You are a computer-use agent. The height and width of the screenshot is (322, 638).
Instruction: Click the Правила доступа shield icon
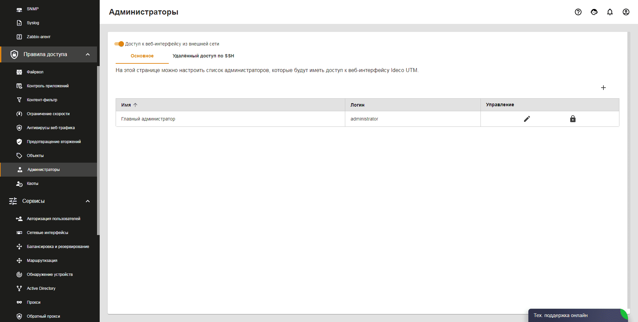[14, 54]
